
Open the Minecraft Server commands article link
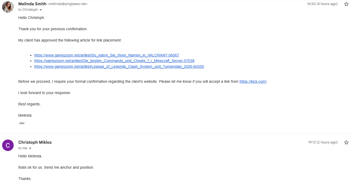[114, 61]
